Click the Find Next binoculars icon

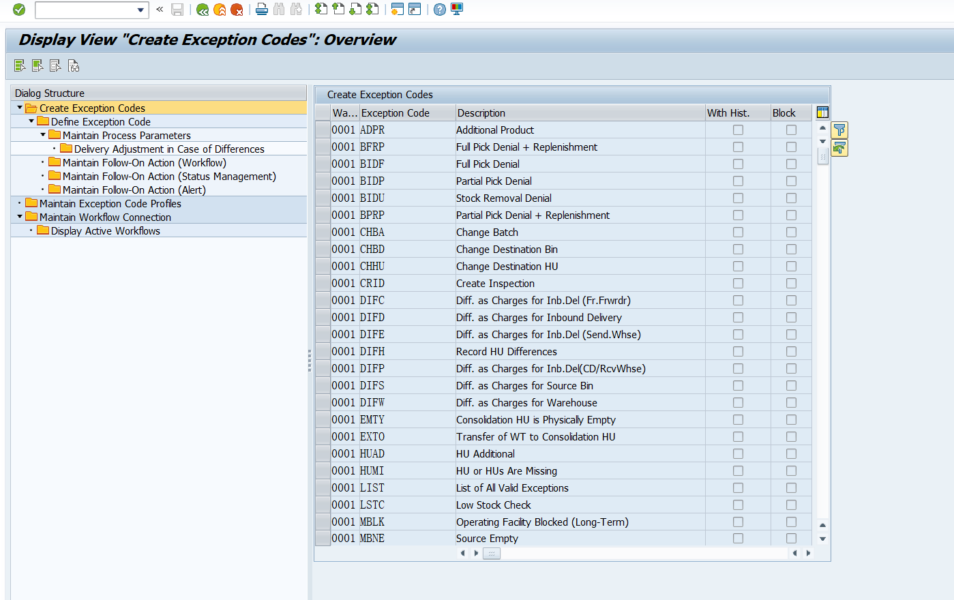tap(295, 10)
